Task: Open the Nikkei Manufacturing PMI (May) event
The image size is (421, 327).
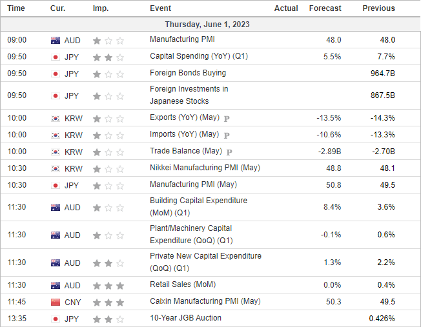Action: (205, 168)
